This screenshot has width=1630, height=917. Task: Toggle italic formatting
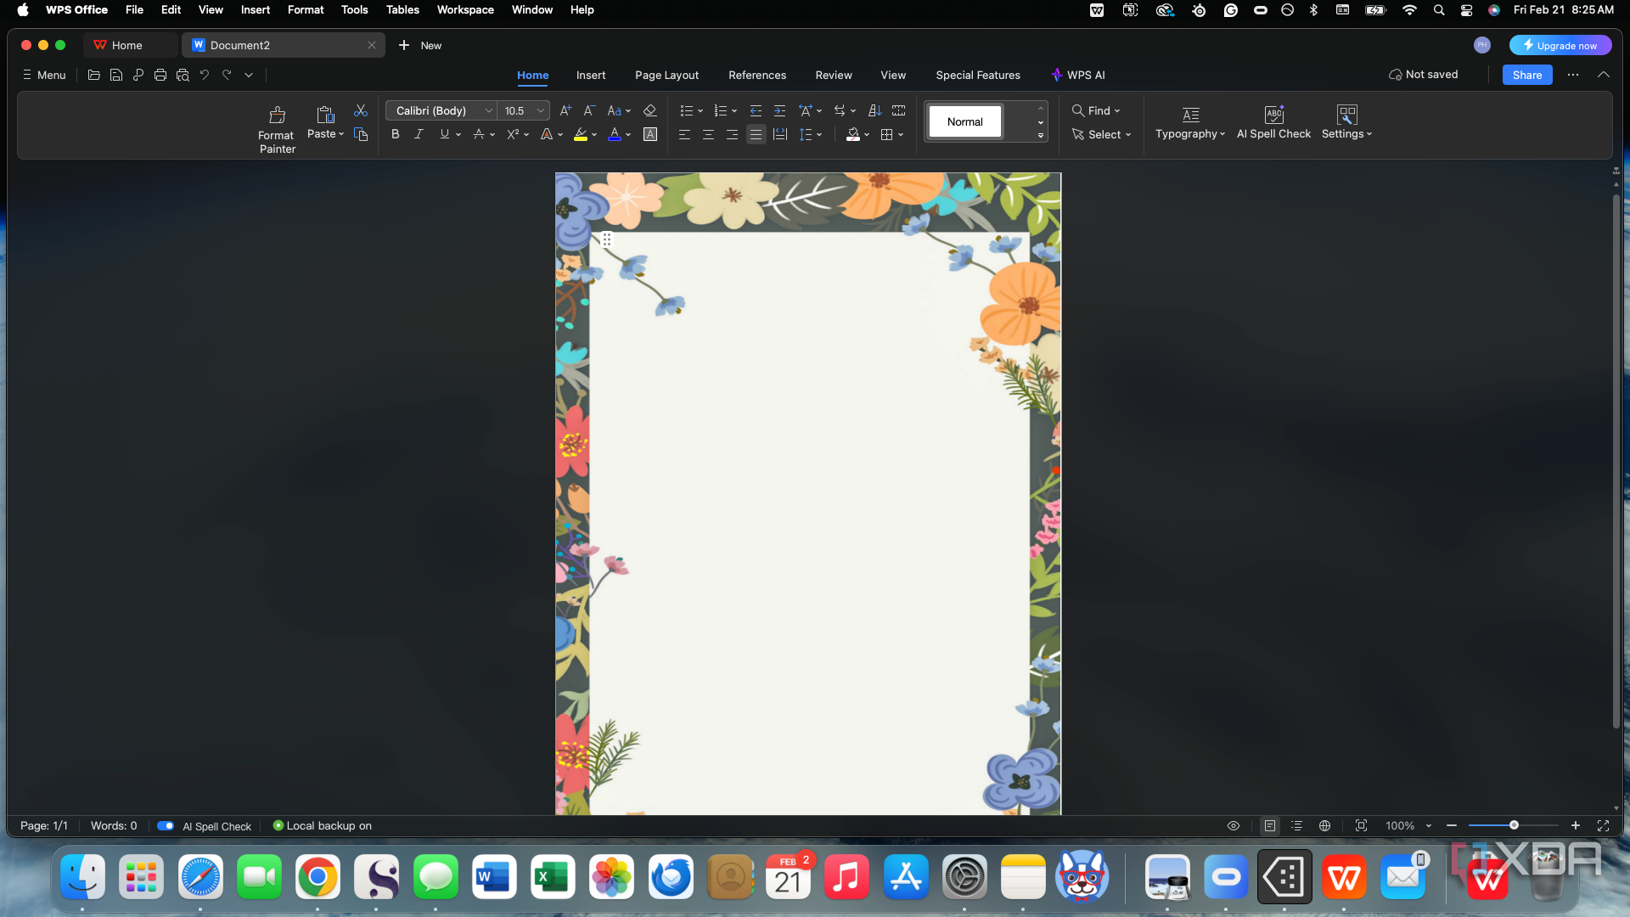(x=419, y=134)
